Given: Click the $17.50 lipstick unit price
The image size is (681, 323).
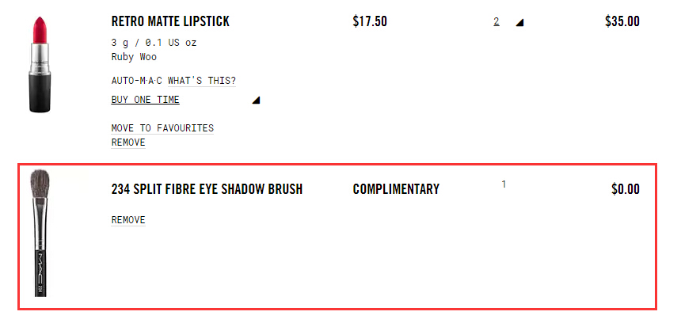Looking at the screenshot, I should 370,21.
